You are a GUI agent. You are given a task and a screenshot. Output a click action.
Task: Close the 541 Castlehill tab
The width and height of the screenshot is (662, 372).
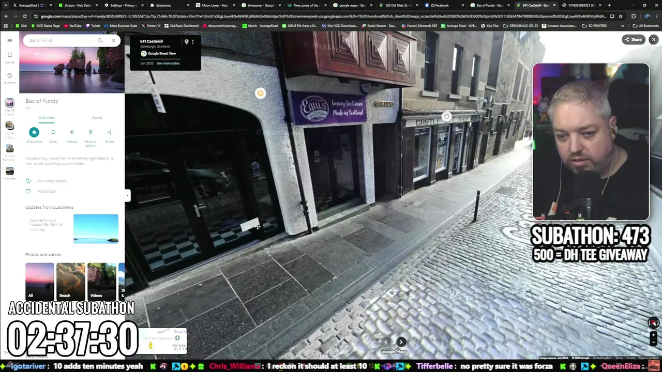click(555, 5)
